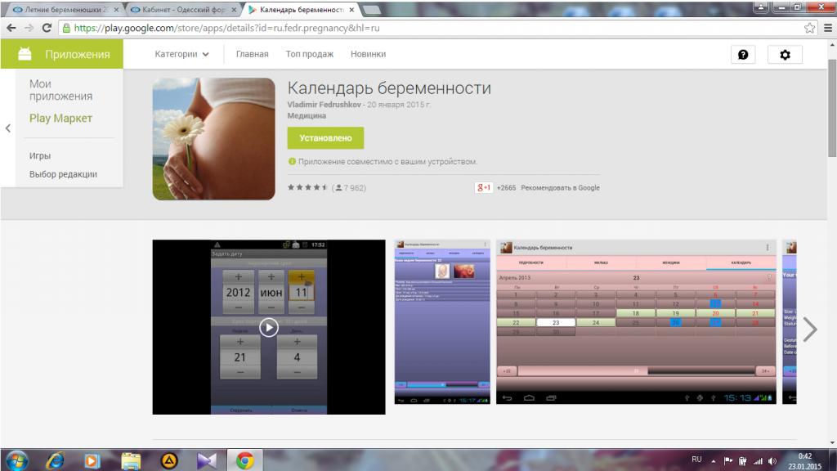
Task: Click the green Установлено button
Action: click(x=325, y=138)
